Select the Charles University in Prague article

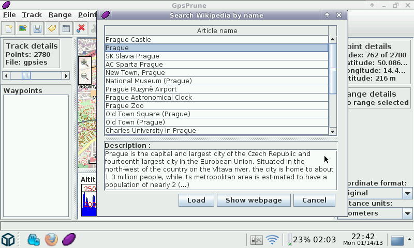pyautogui.click(x=216, y=130)
